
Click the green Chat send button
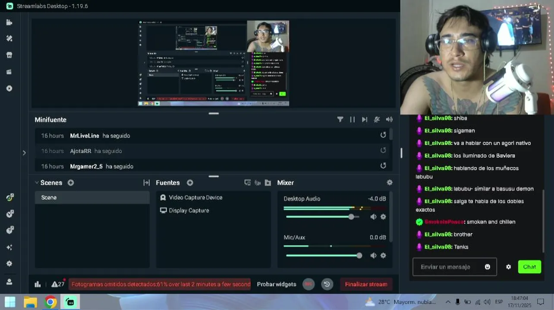tap(529, 267)
